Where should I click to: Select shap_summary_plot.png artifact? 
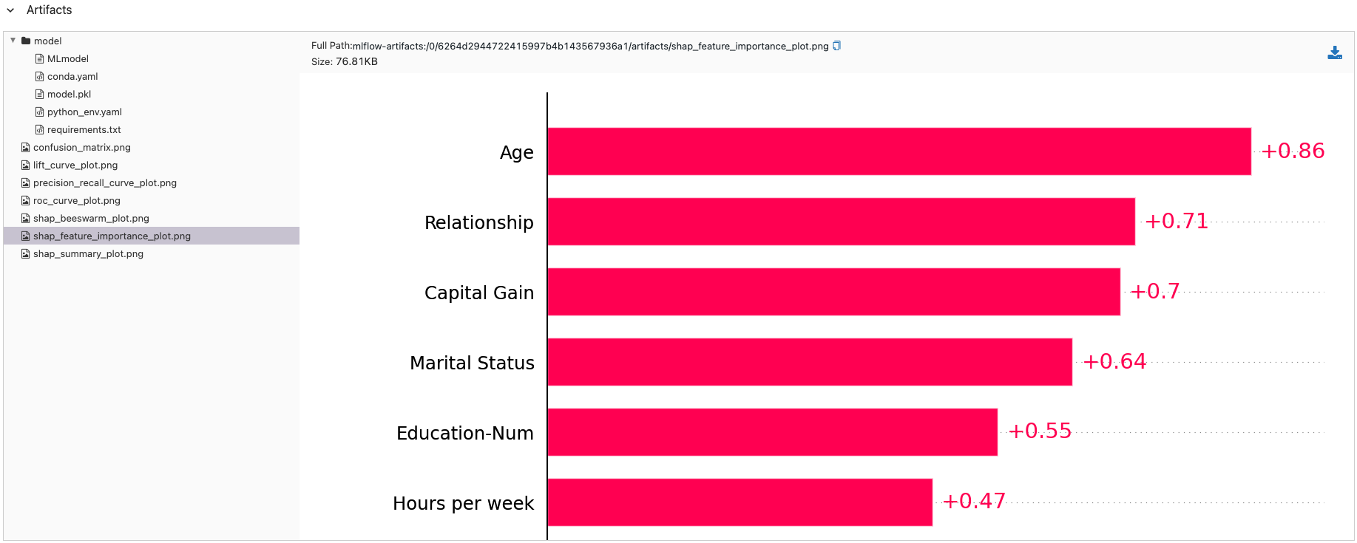88,253
